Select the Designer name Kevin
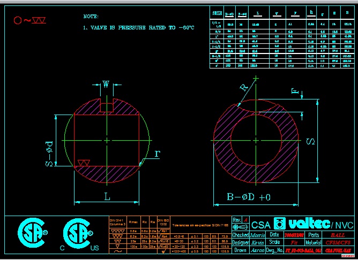Screen dimensions: 358x260 click(x=259, y=242)
